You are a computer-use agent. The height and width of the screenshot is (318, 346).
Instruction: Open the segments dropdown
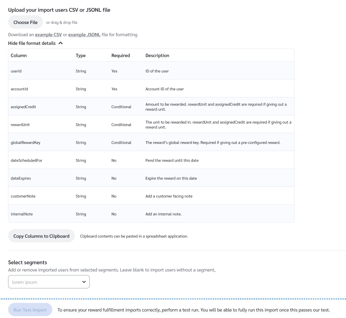[49, 282]
